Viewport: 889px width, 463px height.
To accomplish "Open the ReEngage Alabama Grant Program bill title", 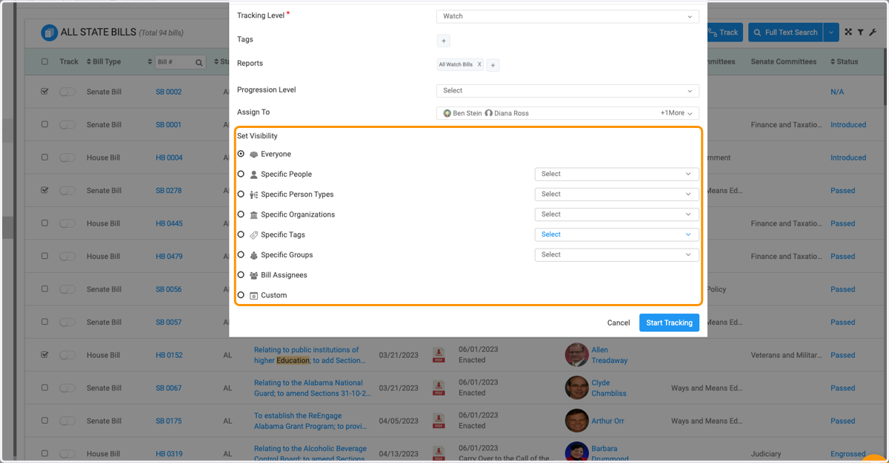I will click(310, 421).
